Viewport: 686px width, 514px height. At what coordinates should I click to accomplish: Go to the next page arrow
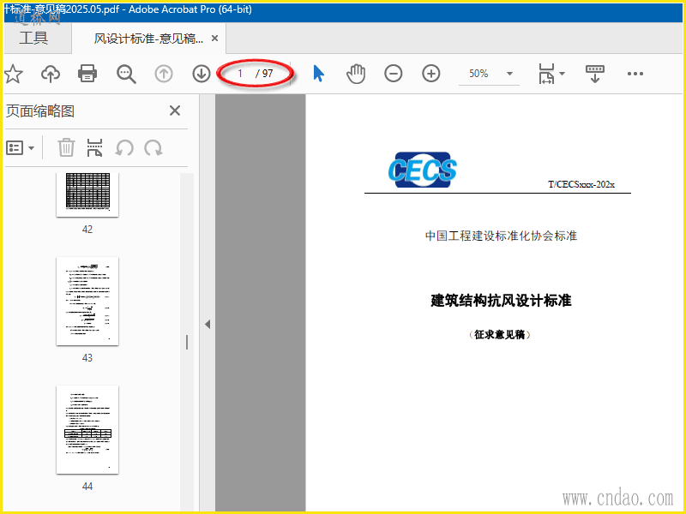pos(202,74)
